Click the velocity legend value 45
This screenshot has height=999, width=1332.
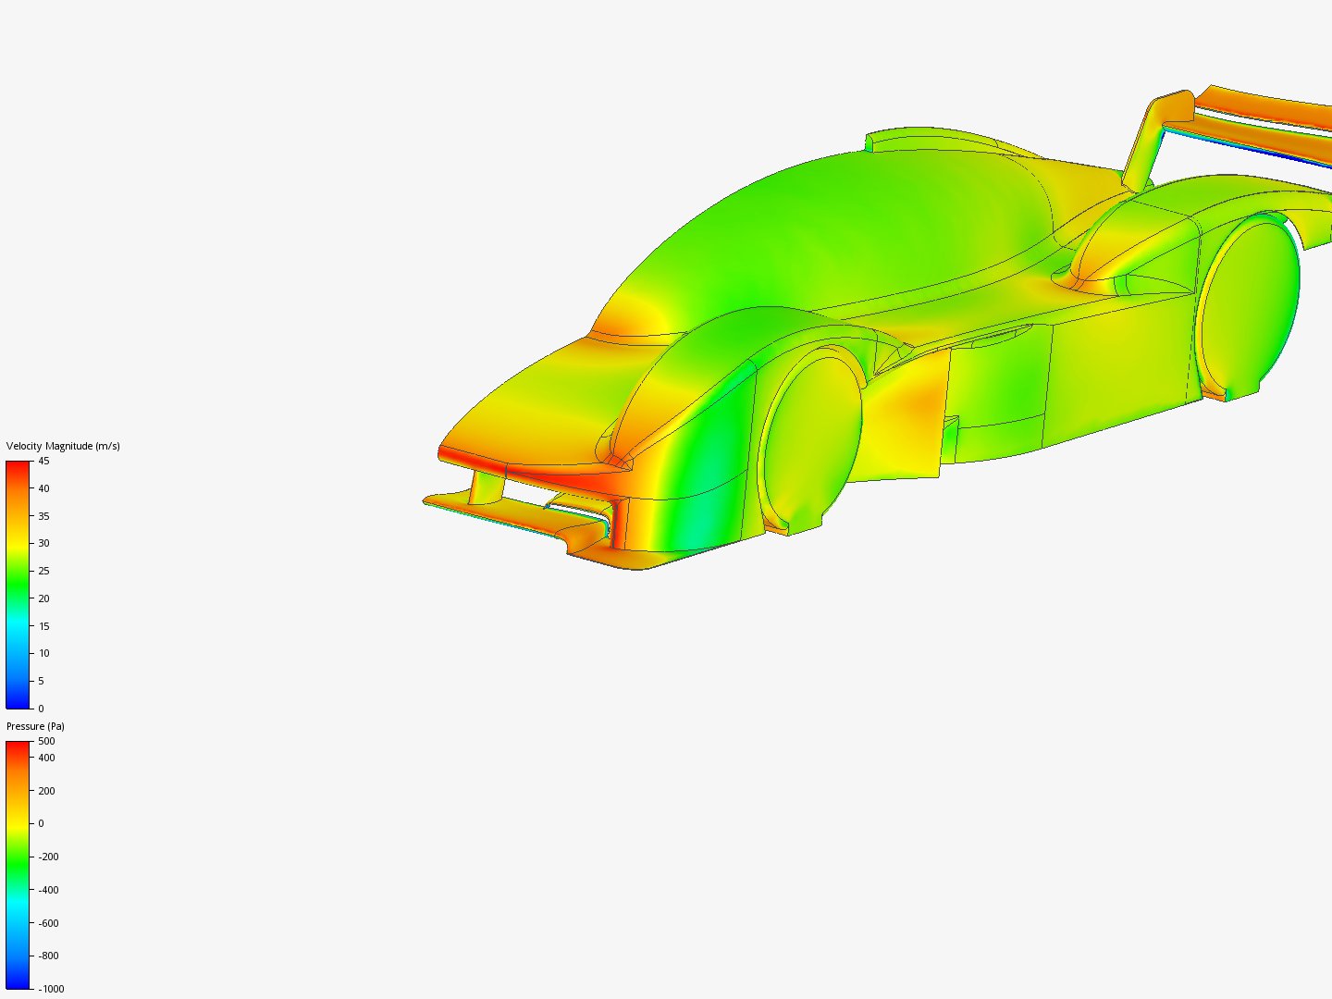[x=43, y=461]
